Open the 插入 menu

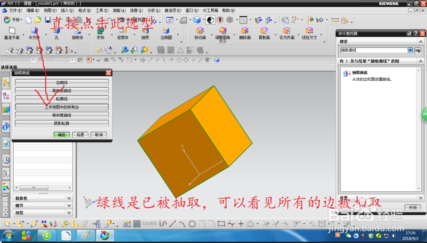click(x=67, y=10)
